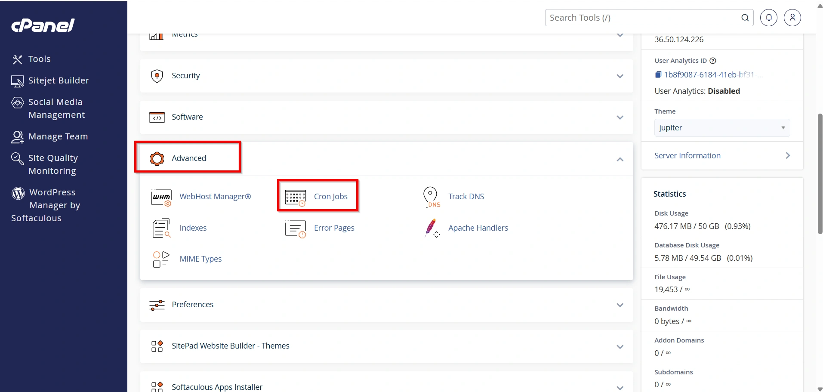Click the cPanel logo
Viewport: 823px width, 392px height.
43,25
